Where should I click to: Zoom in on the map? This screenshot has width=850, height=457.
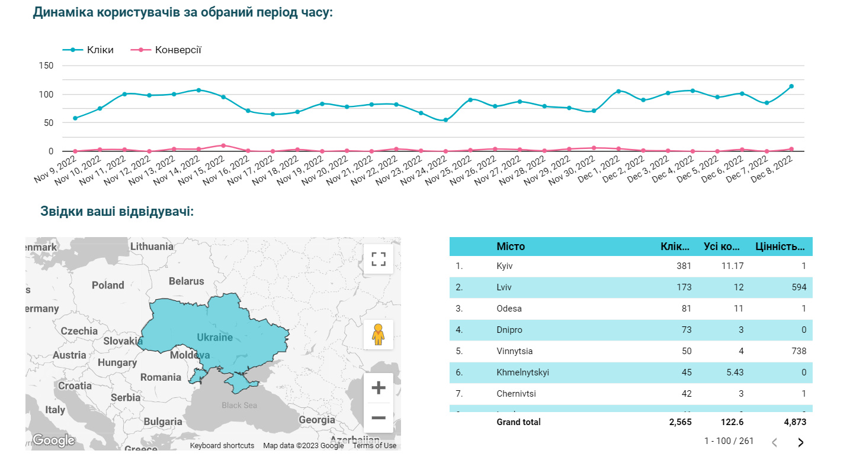click(378, 388)
